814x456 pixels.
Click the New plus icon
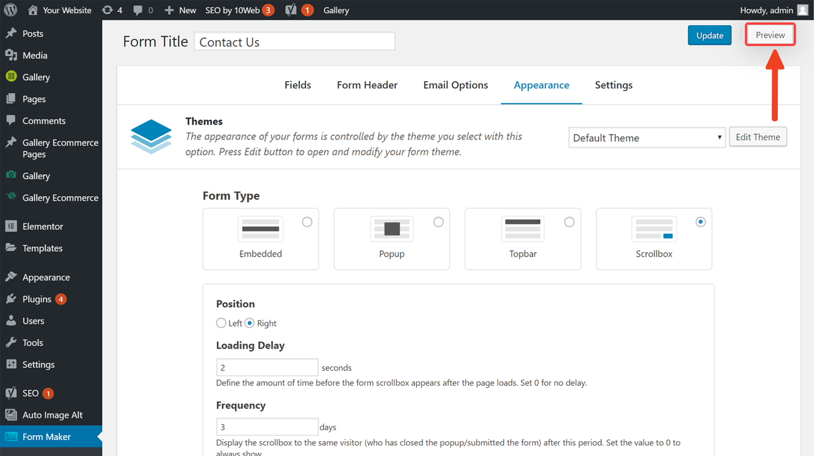[x=169, y=10]
